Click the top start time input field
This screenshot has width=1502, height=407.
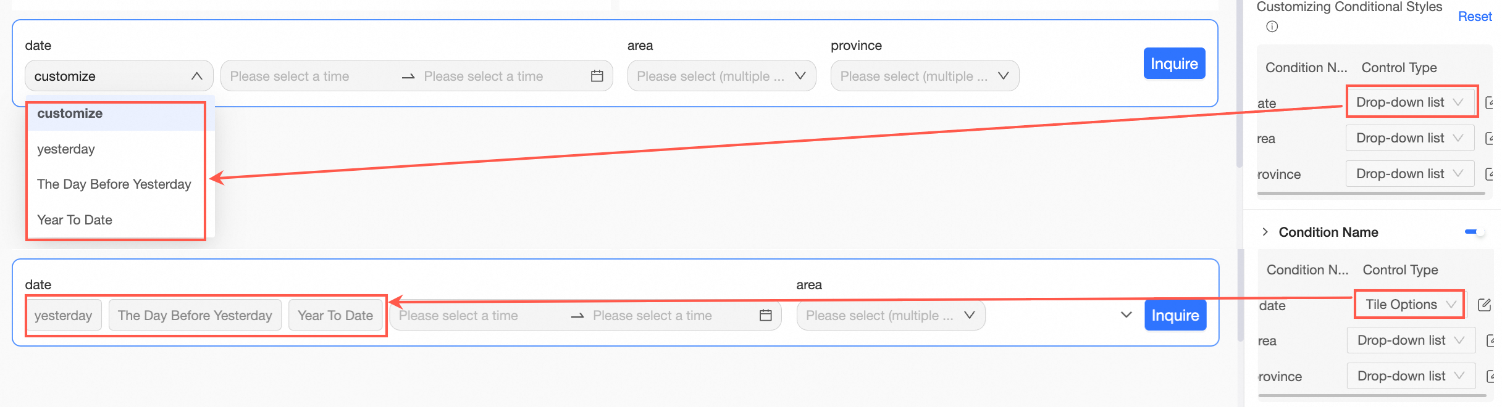(x=309, y=76)
